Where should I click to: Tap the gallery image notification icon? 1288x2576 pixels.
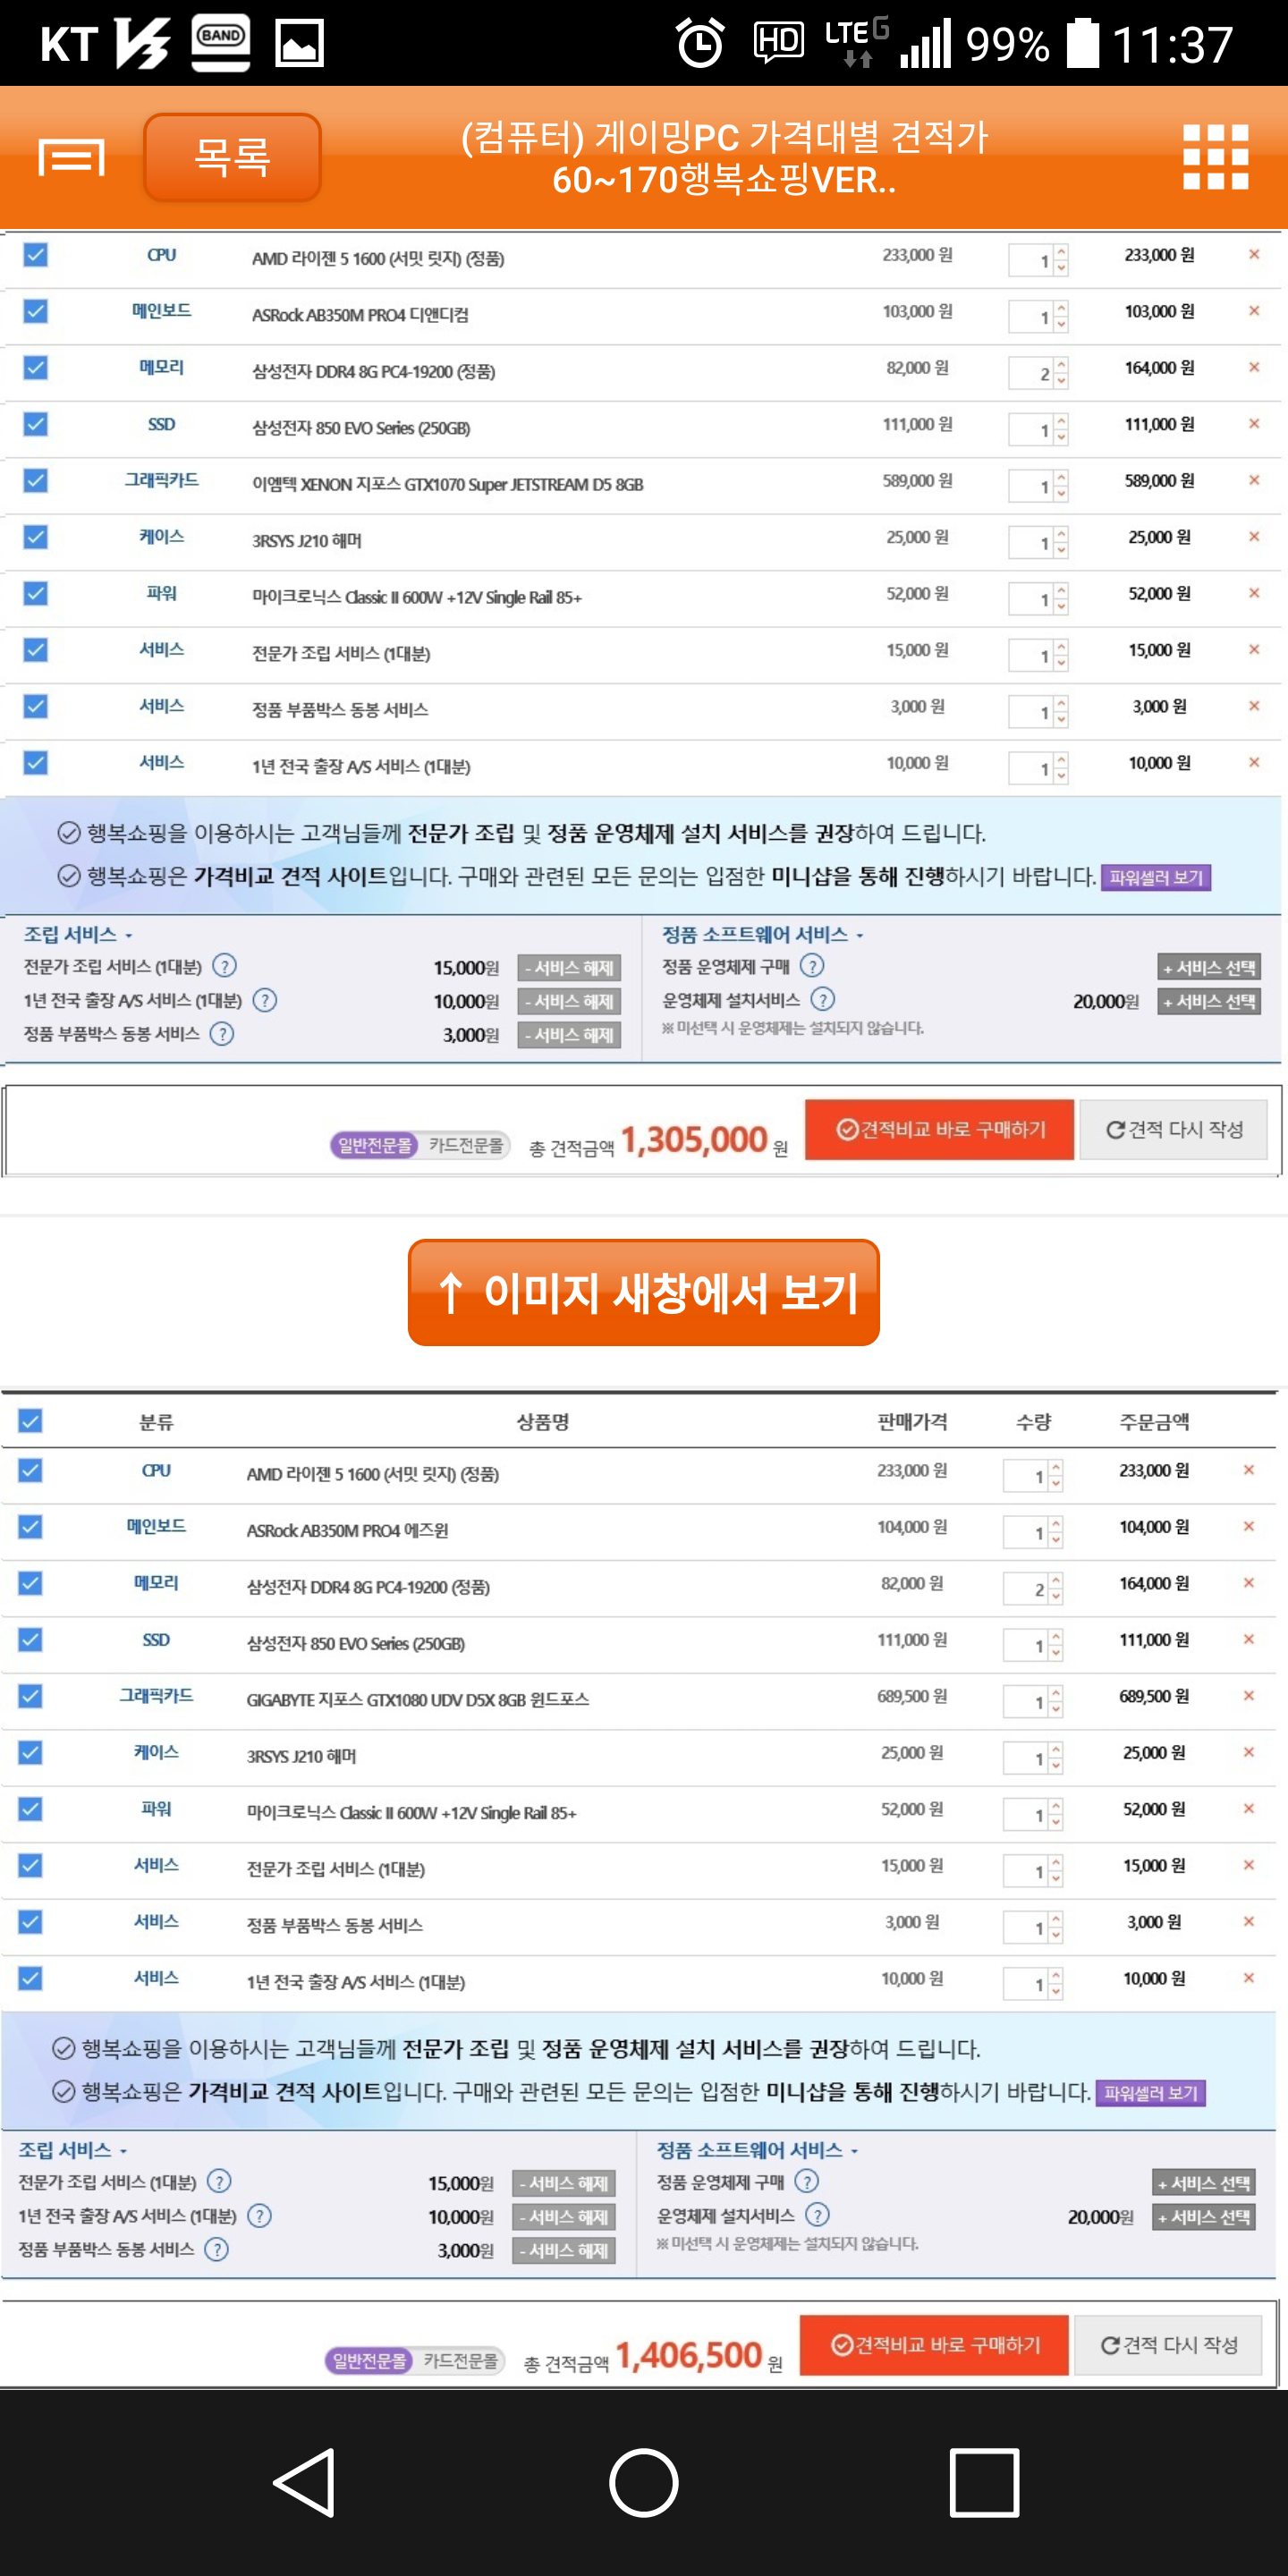click(x=300, y=44)
